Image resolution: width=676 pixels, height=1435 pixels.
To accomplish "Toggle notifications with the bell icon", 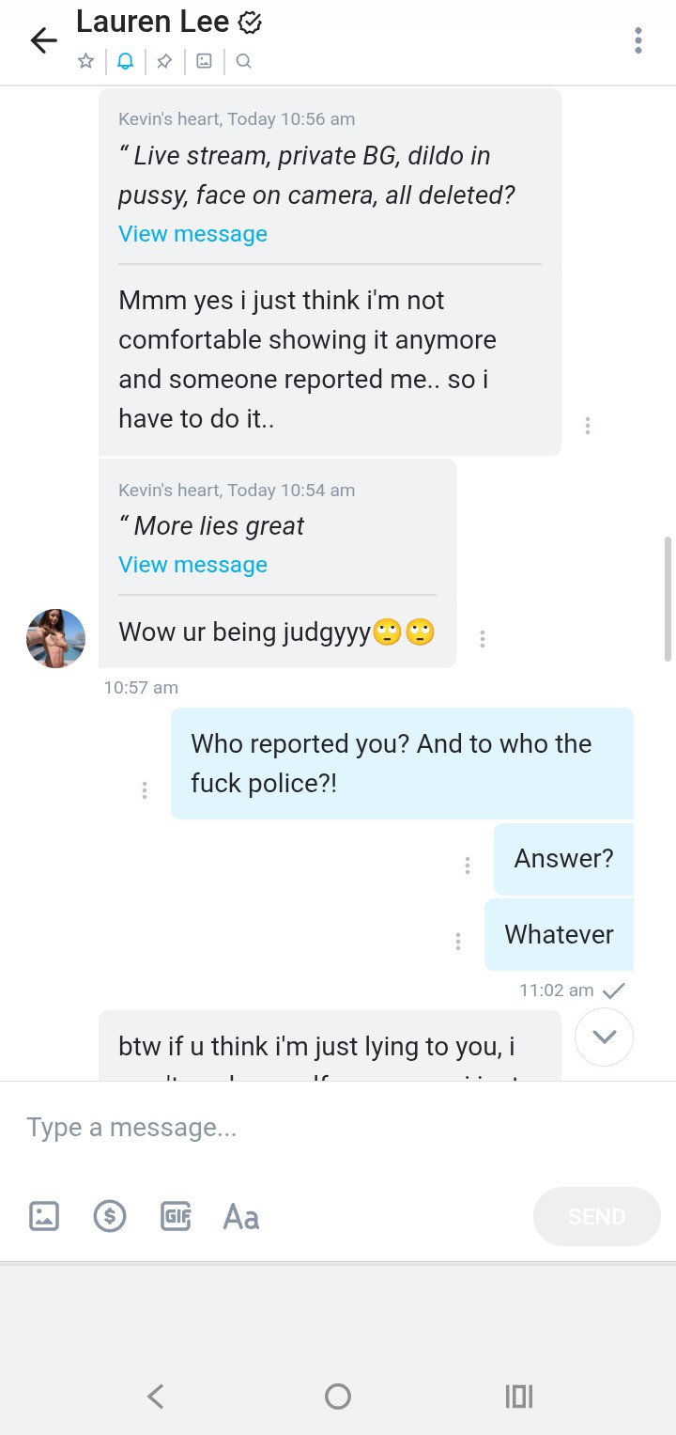I will click(125, 62).
